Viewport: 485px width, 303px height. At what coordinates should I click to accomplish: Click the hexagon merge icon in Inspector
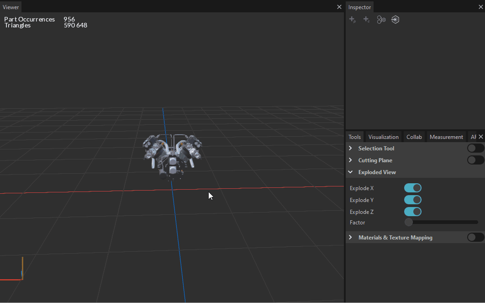(381, 20)
